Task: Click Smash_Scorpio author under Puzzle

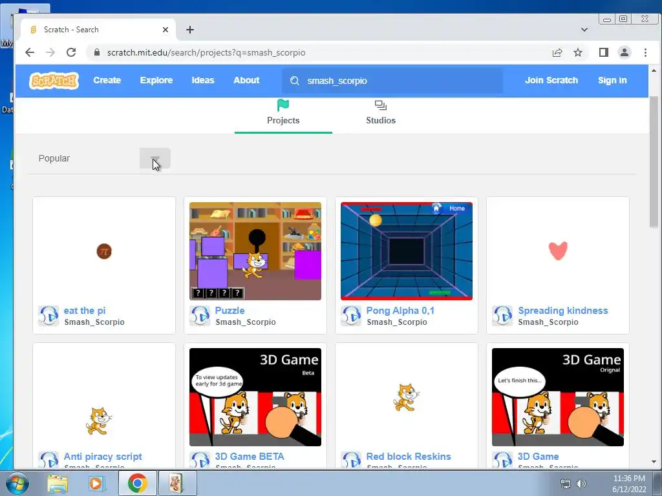Action: point(246,322)
